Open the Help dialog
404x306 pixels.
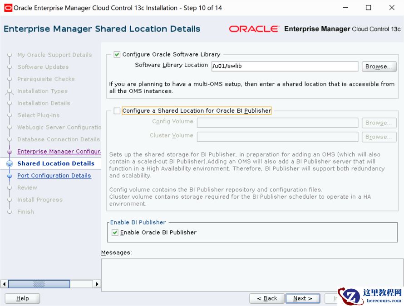tap(22, 298)
